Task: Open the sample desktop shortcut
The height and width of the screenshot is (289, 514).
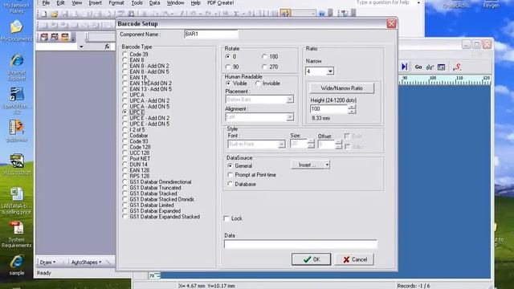Action: pyautogui.click(x=16, y=265)
